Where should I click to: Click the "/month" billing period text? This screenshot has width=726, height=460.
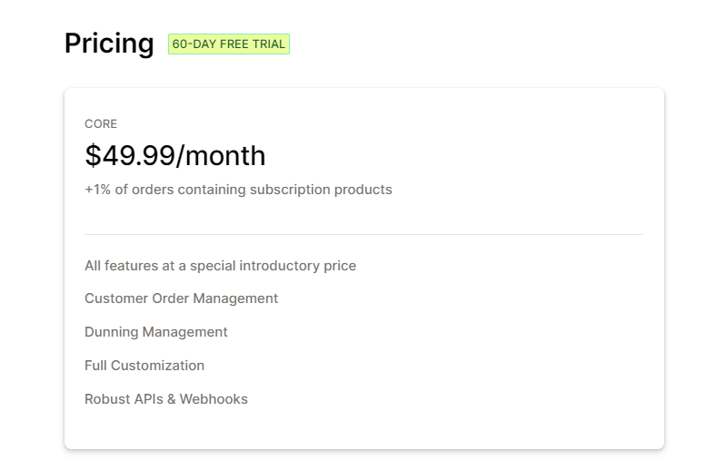coord(221,155)
